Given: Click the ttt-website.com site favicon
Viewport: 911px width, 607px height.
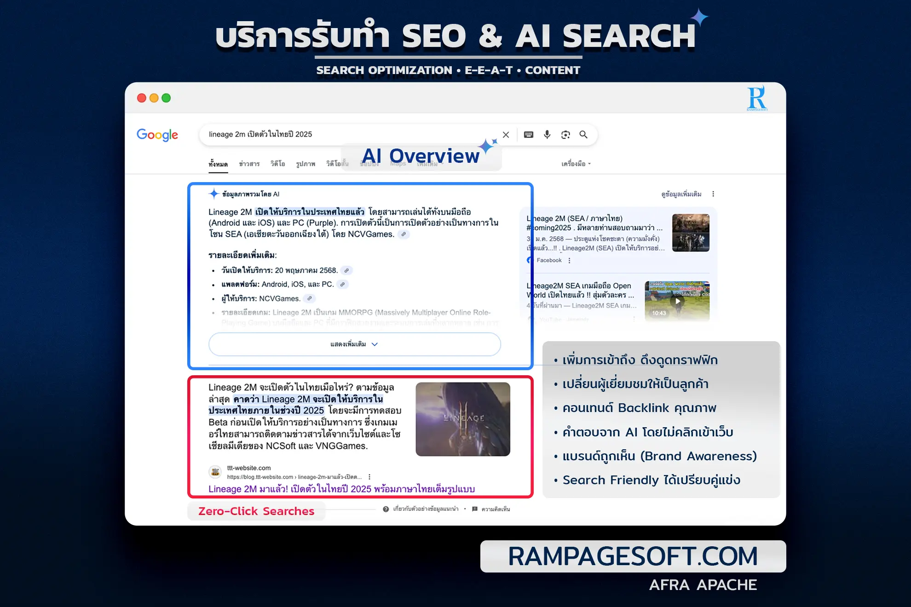Looking at the screenshot, I should click(x=215, y=472).
